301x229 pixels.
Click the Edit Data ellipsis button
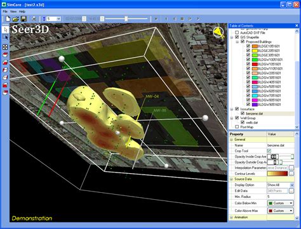pyautogui.click(x=291, y=191)
